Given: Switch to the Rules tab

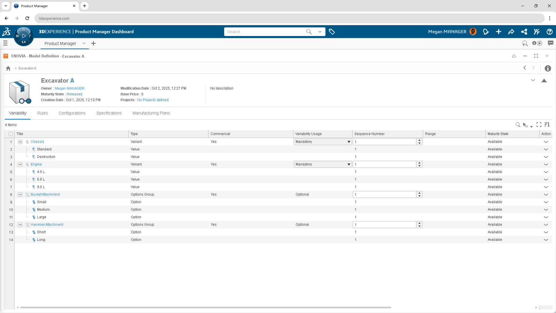Looking at the screenshot, I should 42,113.
